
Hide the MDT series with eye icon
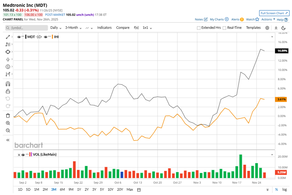tap(19, 37)
